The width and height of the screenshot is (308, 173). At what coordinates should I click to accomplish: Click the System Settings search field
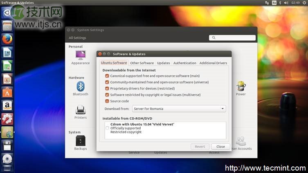tap(232, 38)
